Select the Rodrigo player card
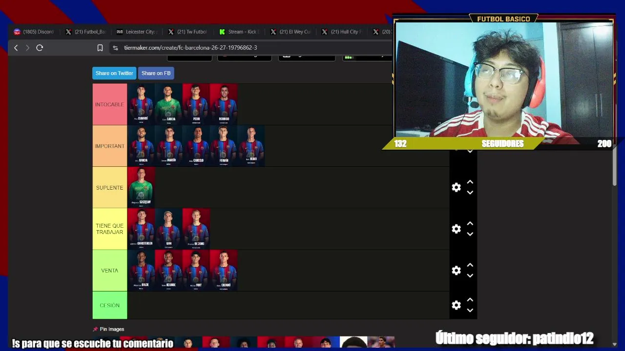The image size is (625, 351). tap(224, 104)
